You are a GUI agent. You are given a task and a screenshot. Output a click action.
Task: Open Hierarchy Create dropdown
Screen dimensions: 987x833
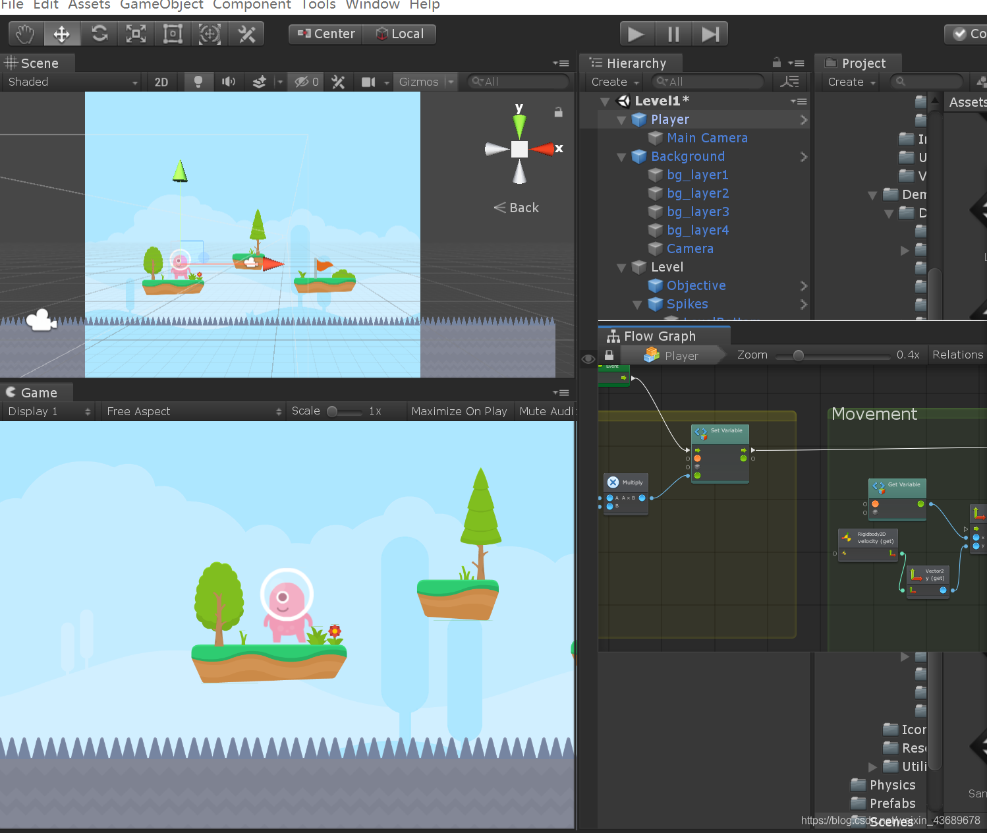(x=615, y=82)
